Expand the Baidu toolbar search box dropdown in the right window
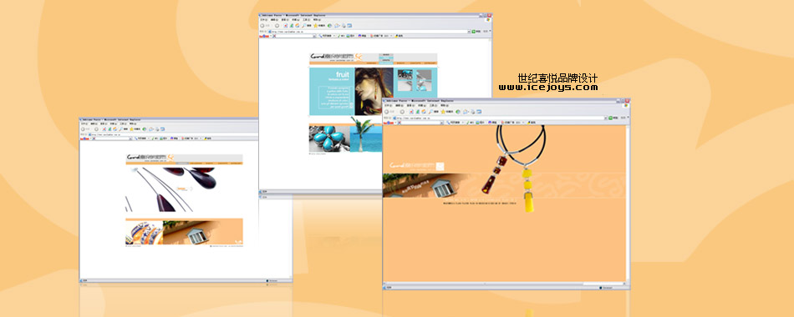 [x=441, y=123]
